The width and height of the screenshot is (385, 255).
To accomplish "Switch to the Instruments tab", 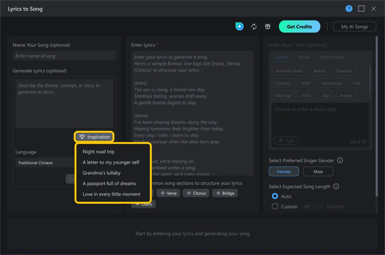I will pyautogui.click(x=332, y=57).
